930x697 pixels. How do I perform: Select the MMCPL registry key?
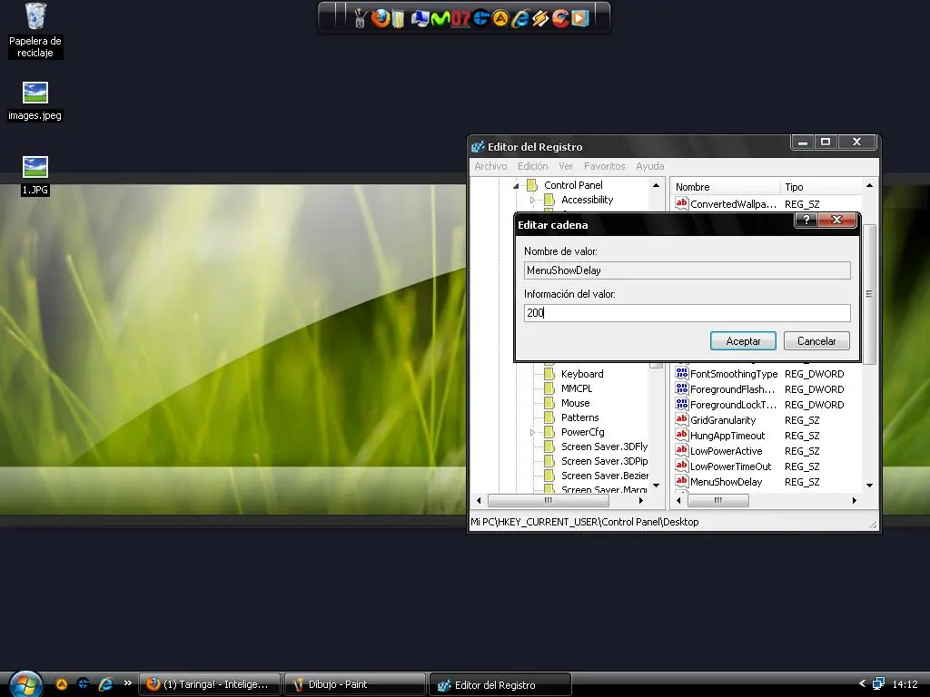[x=577, y=388]
